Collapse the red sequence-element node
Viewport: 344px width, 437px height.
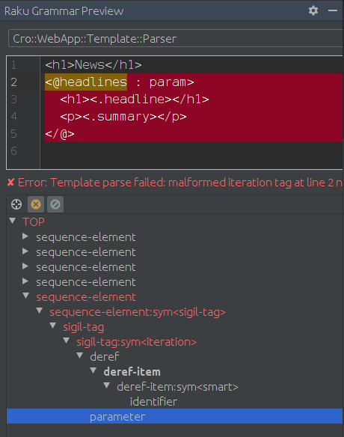coord(26,296)
